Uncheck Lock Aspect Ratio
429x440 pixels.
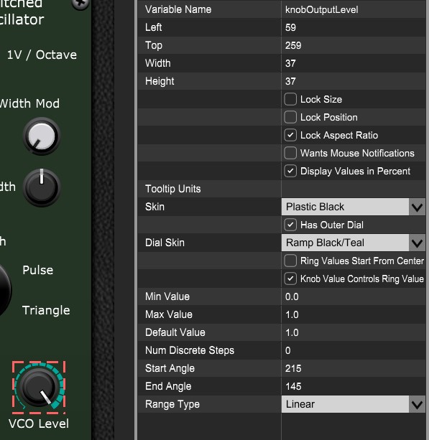[290, 135]
